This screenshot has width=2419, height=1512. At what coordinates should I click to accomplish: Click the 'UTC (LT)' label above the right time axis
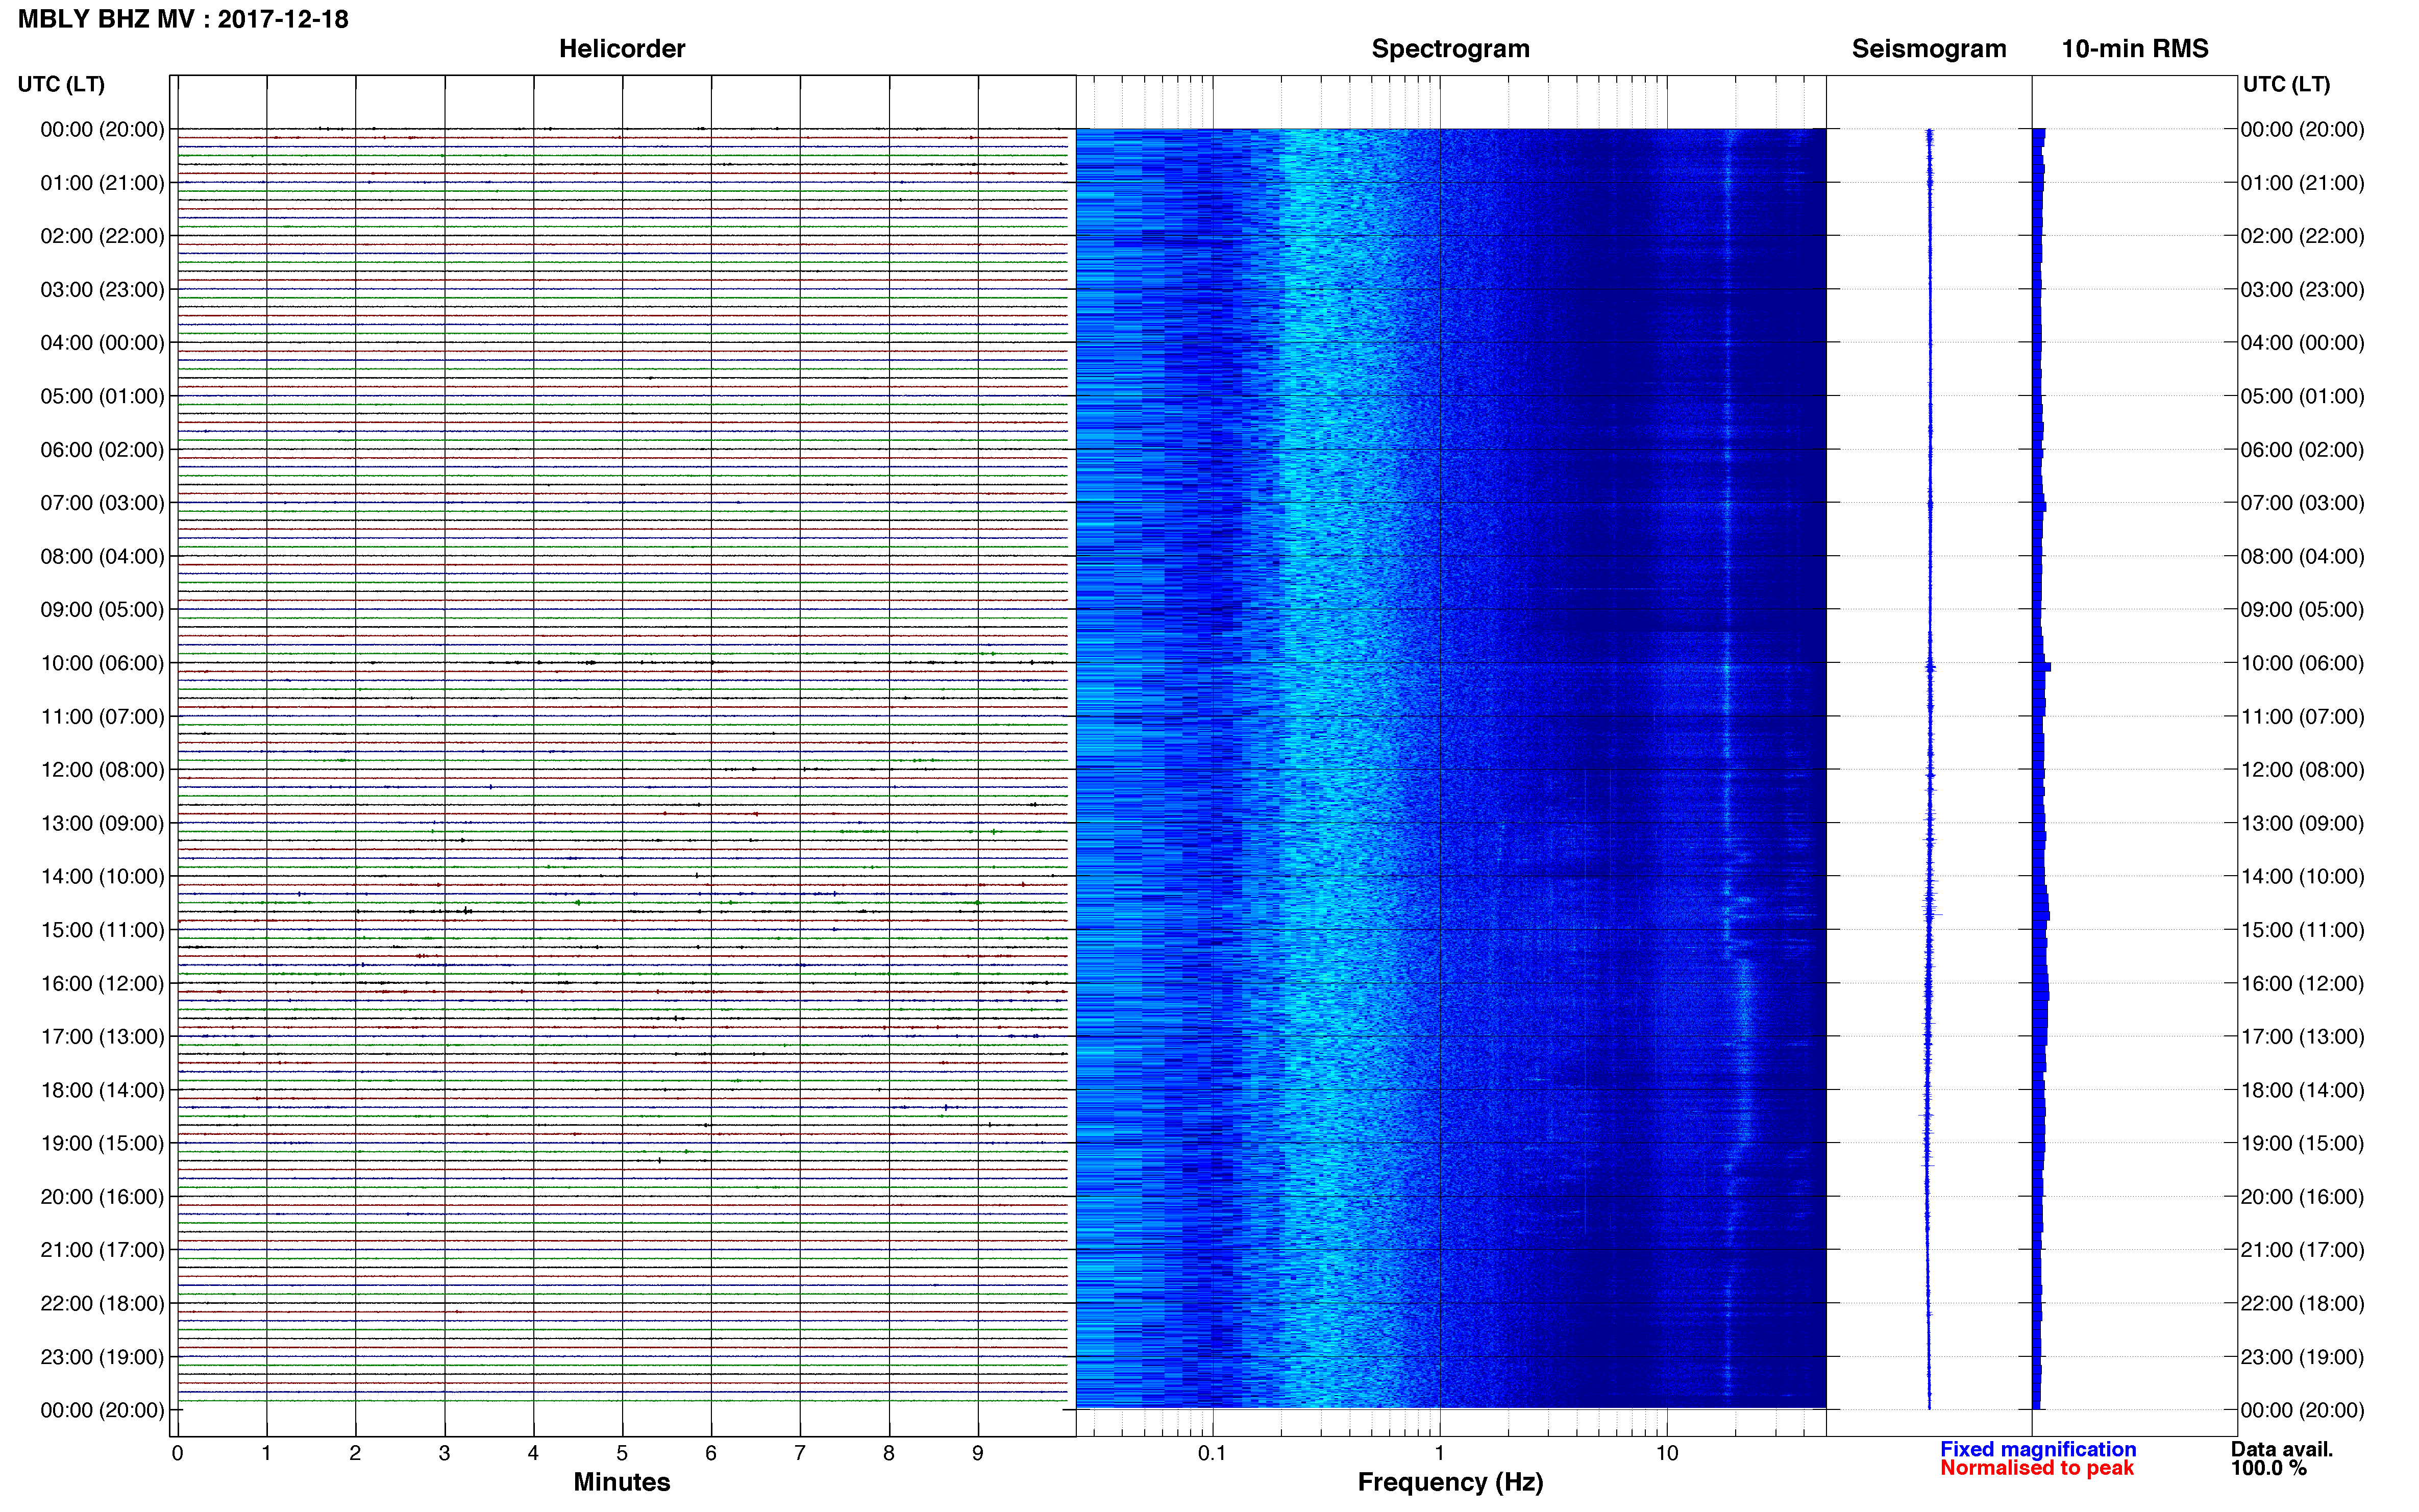2286,84
